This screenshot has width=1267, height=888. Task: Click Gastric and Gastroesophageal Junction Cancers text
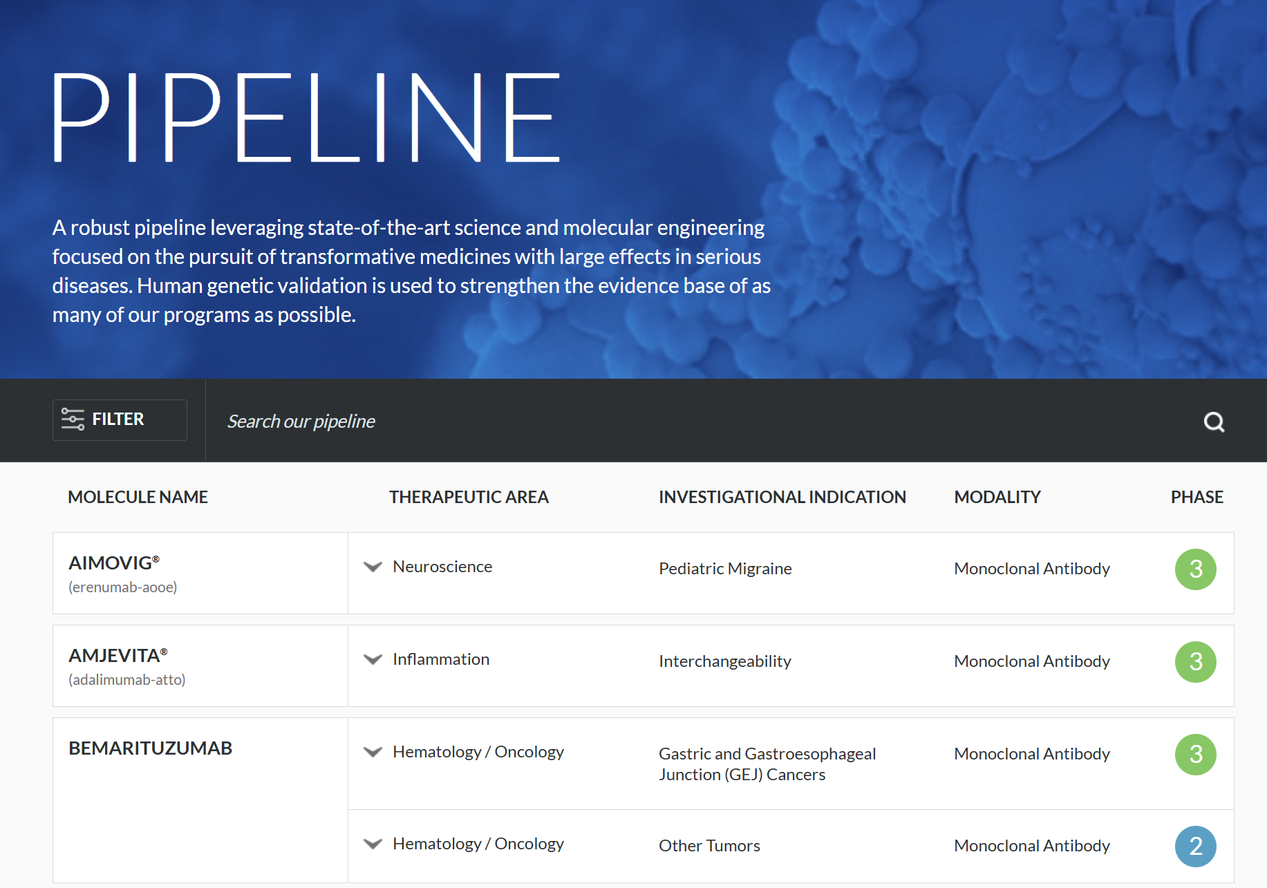click(x=767, y=764)
